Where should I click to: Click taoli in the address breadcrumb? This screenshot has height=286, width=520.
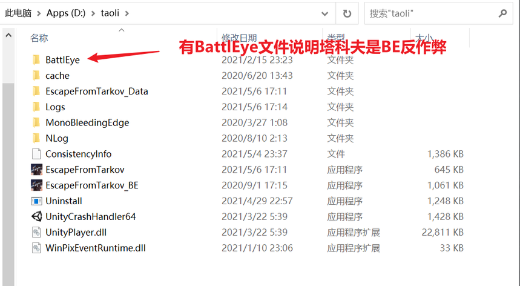coord(110,13)
